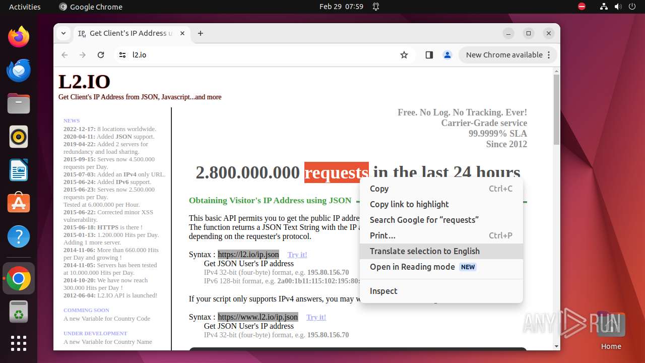Close the Get Client's IP Address tab
Viewport: 645px width, 363px height.
(x=182, y=33)
